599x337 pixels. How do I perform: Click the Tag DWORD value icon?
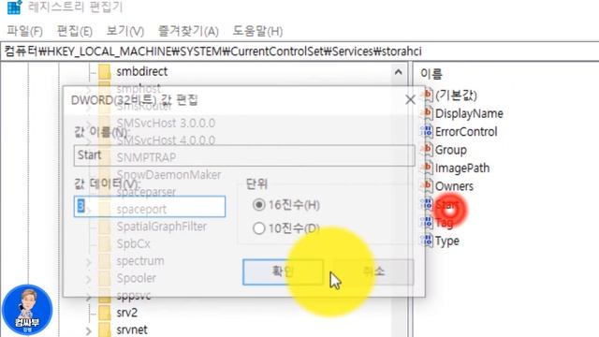tap(427, 223)
